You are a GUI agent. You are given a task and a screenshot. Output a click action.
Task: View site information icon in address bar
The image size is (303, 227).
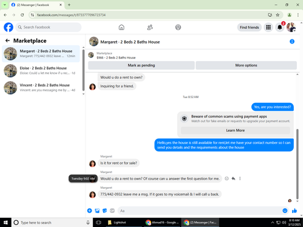(32, 15)
